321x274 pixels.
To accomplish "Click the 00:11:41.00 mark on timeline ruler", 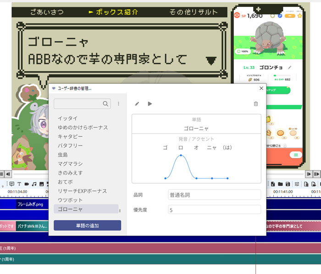I will tap(283, 191).
